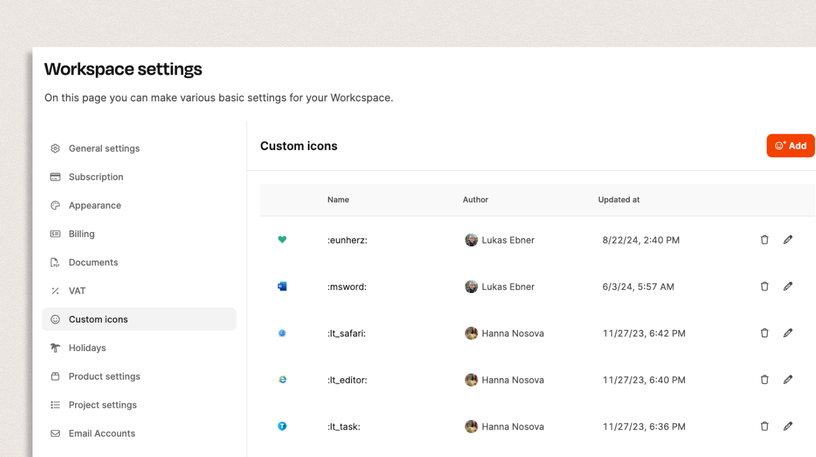Click Lukas Ebner avatar in :eunherz: row

[x=471, y=240]
